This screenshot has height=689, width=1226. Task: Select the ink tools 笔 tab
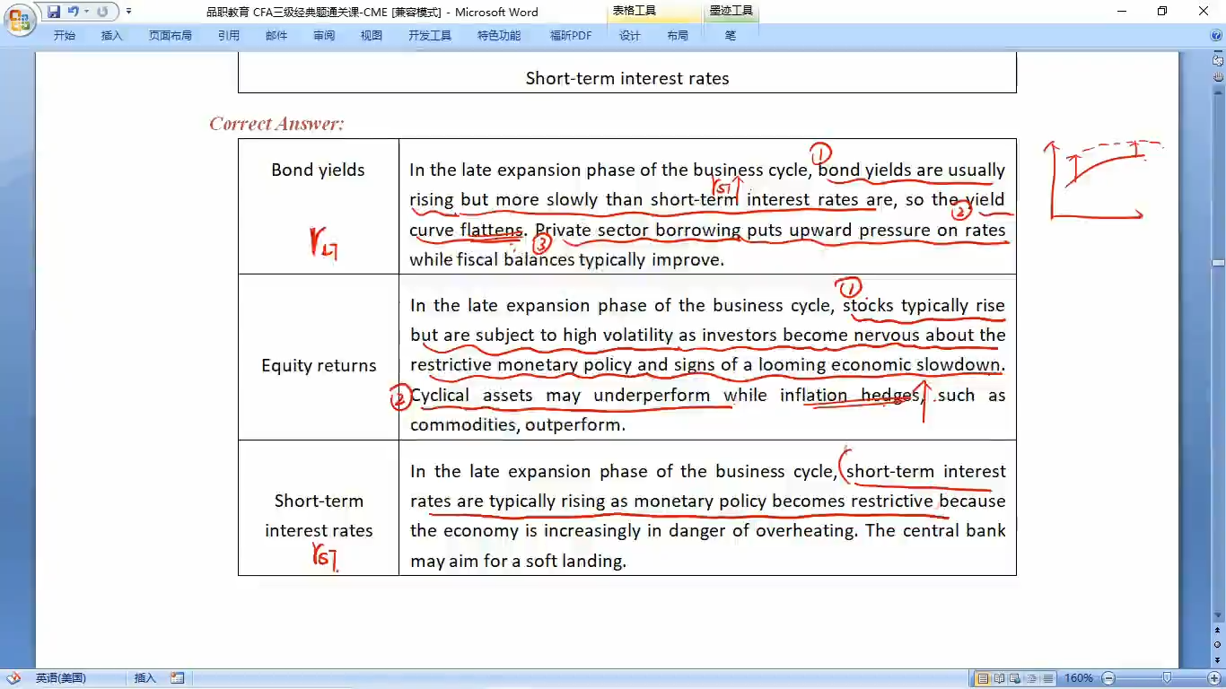coord(731,36)
